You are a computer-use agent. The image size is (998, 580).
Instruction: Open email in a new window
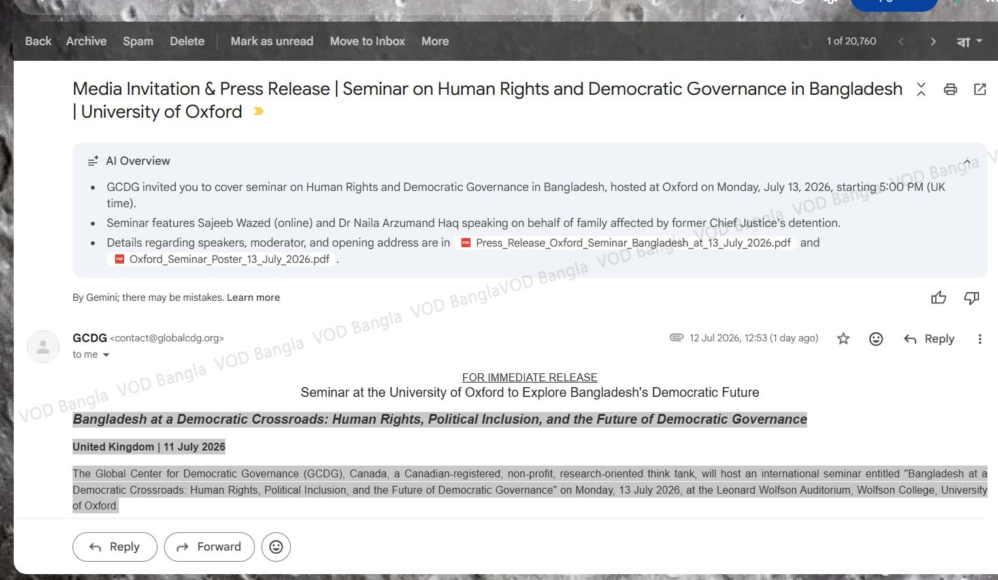980,89
